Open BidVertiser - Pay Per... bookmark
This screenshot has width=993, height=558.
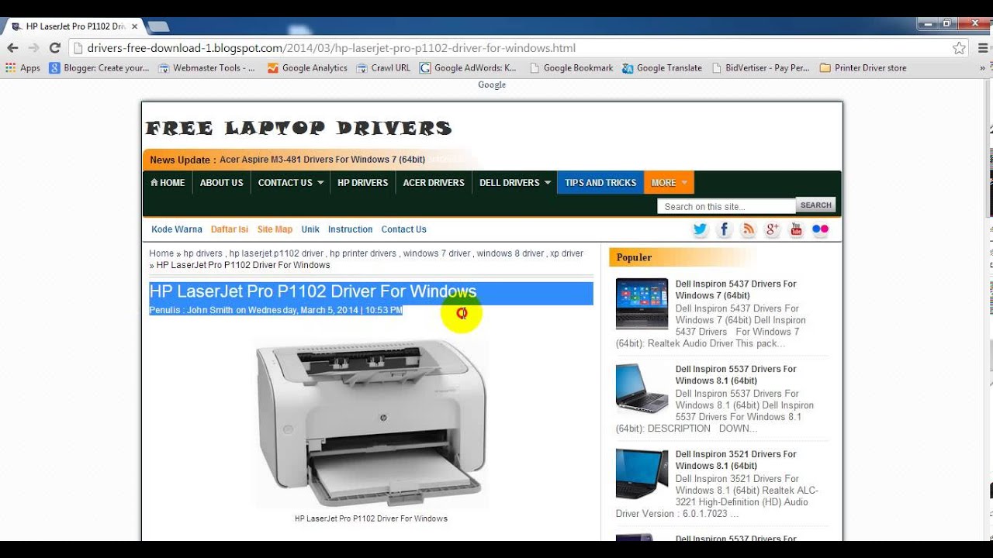(760, 68)
